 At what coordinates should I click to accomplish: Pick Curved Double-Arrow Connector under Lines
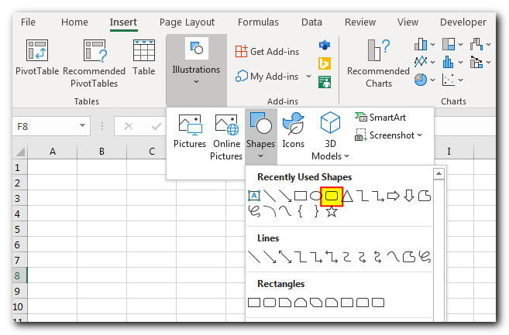(x=378, y=257)
